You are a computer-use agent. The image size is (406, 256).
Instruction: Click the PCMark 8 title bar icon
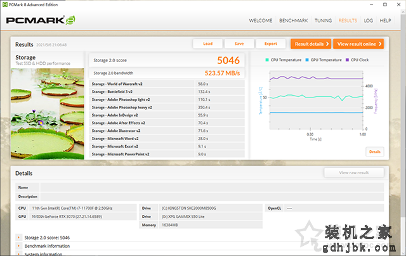[4, 4]
